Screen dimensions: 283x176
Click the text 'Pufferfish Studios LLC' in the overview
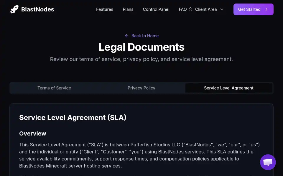[x=155, y=145]
